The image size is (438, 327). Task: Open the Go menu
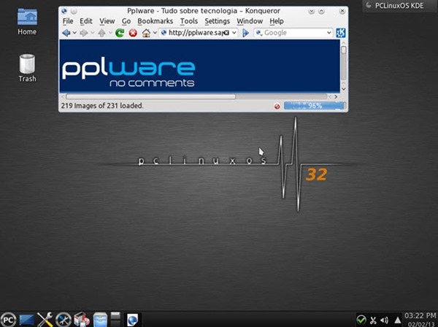coord(126,21)
